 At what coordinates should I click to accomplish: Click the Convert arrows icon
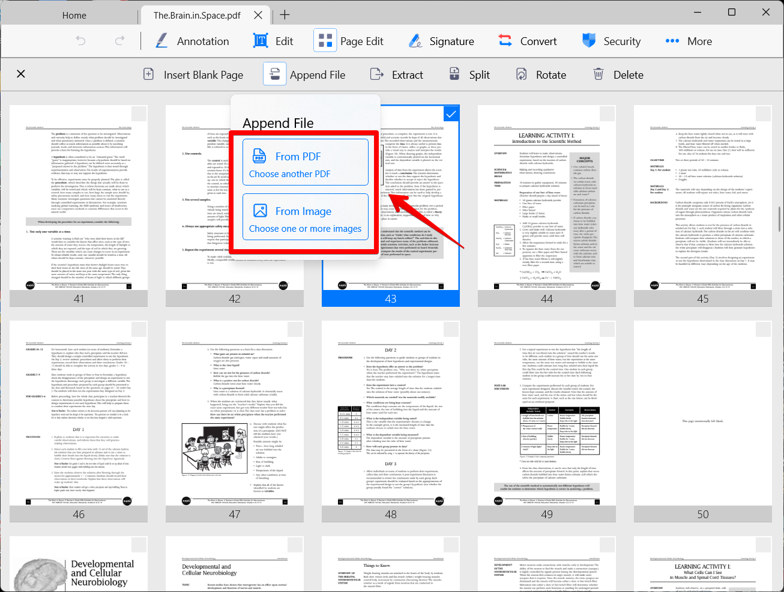(x=505, y=41)
